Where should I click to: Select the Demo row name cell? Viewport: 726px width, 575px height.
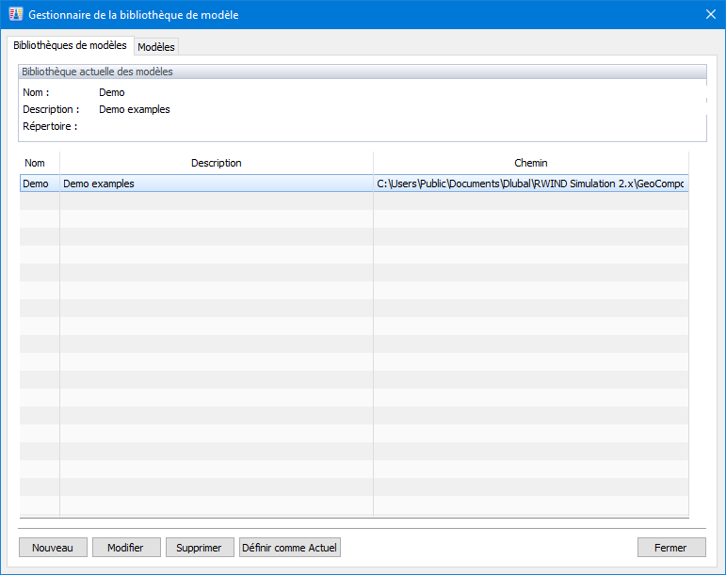coord(40,184)
